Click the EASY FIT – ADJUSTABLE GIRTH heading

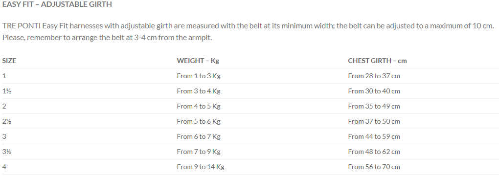pyautogui.click(x=57, y=4)
